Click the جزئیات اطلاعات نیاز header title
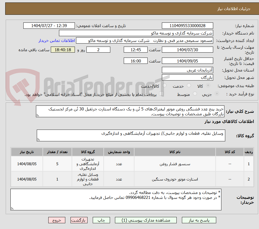 (234, 9)
